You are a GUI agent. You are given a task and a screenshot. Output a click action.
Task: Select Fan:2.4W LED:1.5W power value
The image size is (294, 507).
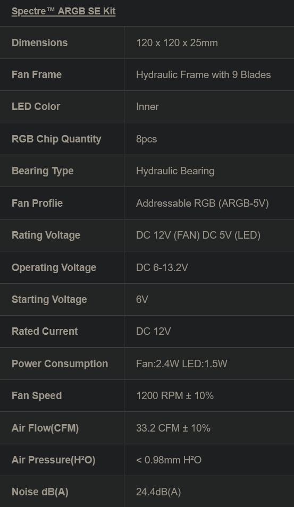(181, 364)
